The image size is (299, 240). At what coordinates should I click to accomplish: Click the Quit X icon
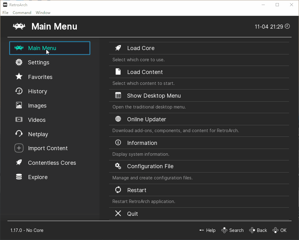(x=118, y=213)
